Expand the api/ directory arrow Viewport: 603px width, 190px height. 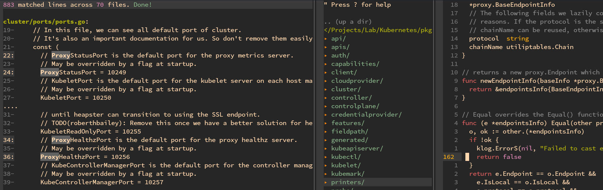326,39
